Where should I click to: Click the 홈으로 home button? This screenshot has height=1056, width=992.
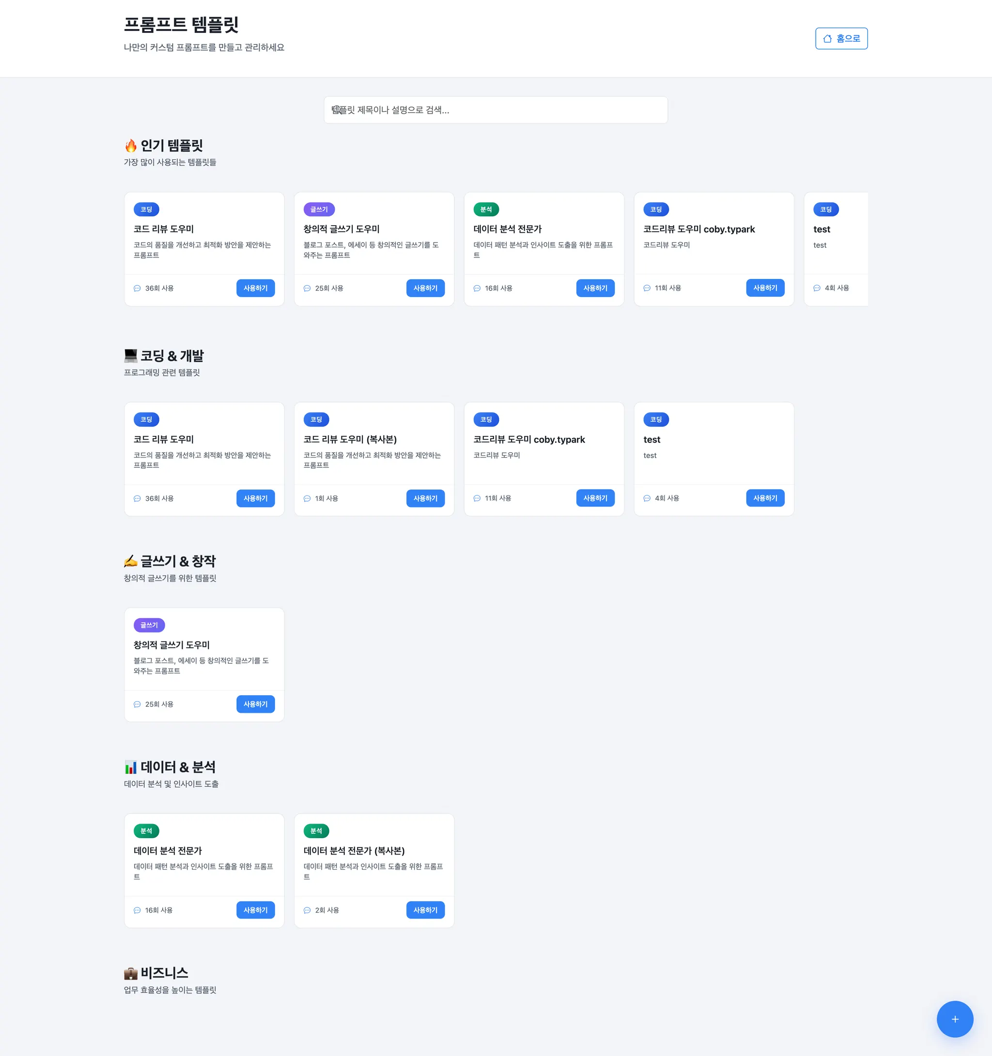point(841,38)
